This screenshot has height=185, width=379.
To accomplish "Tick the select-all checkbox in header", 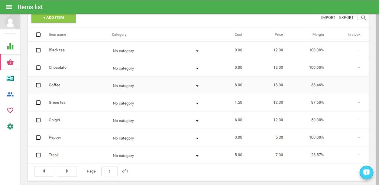I will (x=38, y=35).
